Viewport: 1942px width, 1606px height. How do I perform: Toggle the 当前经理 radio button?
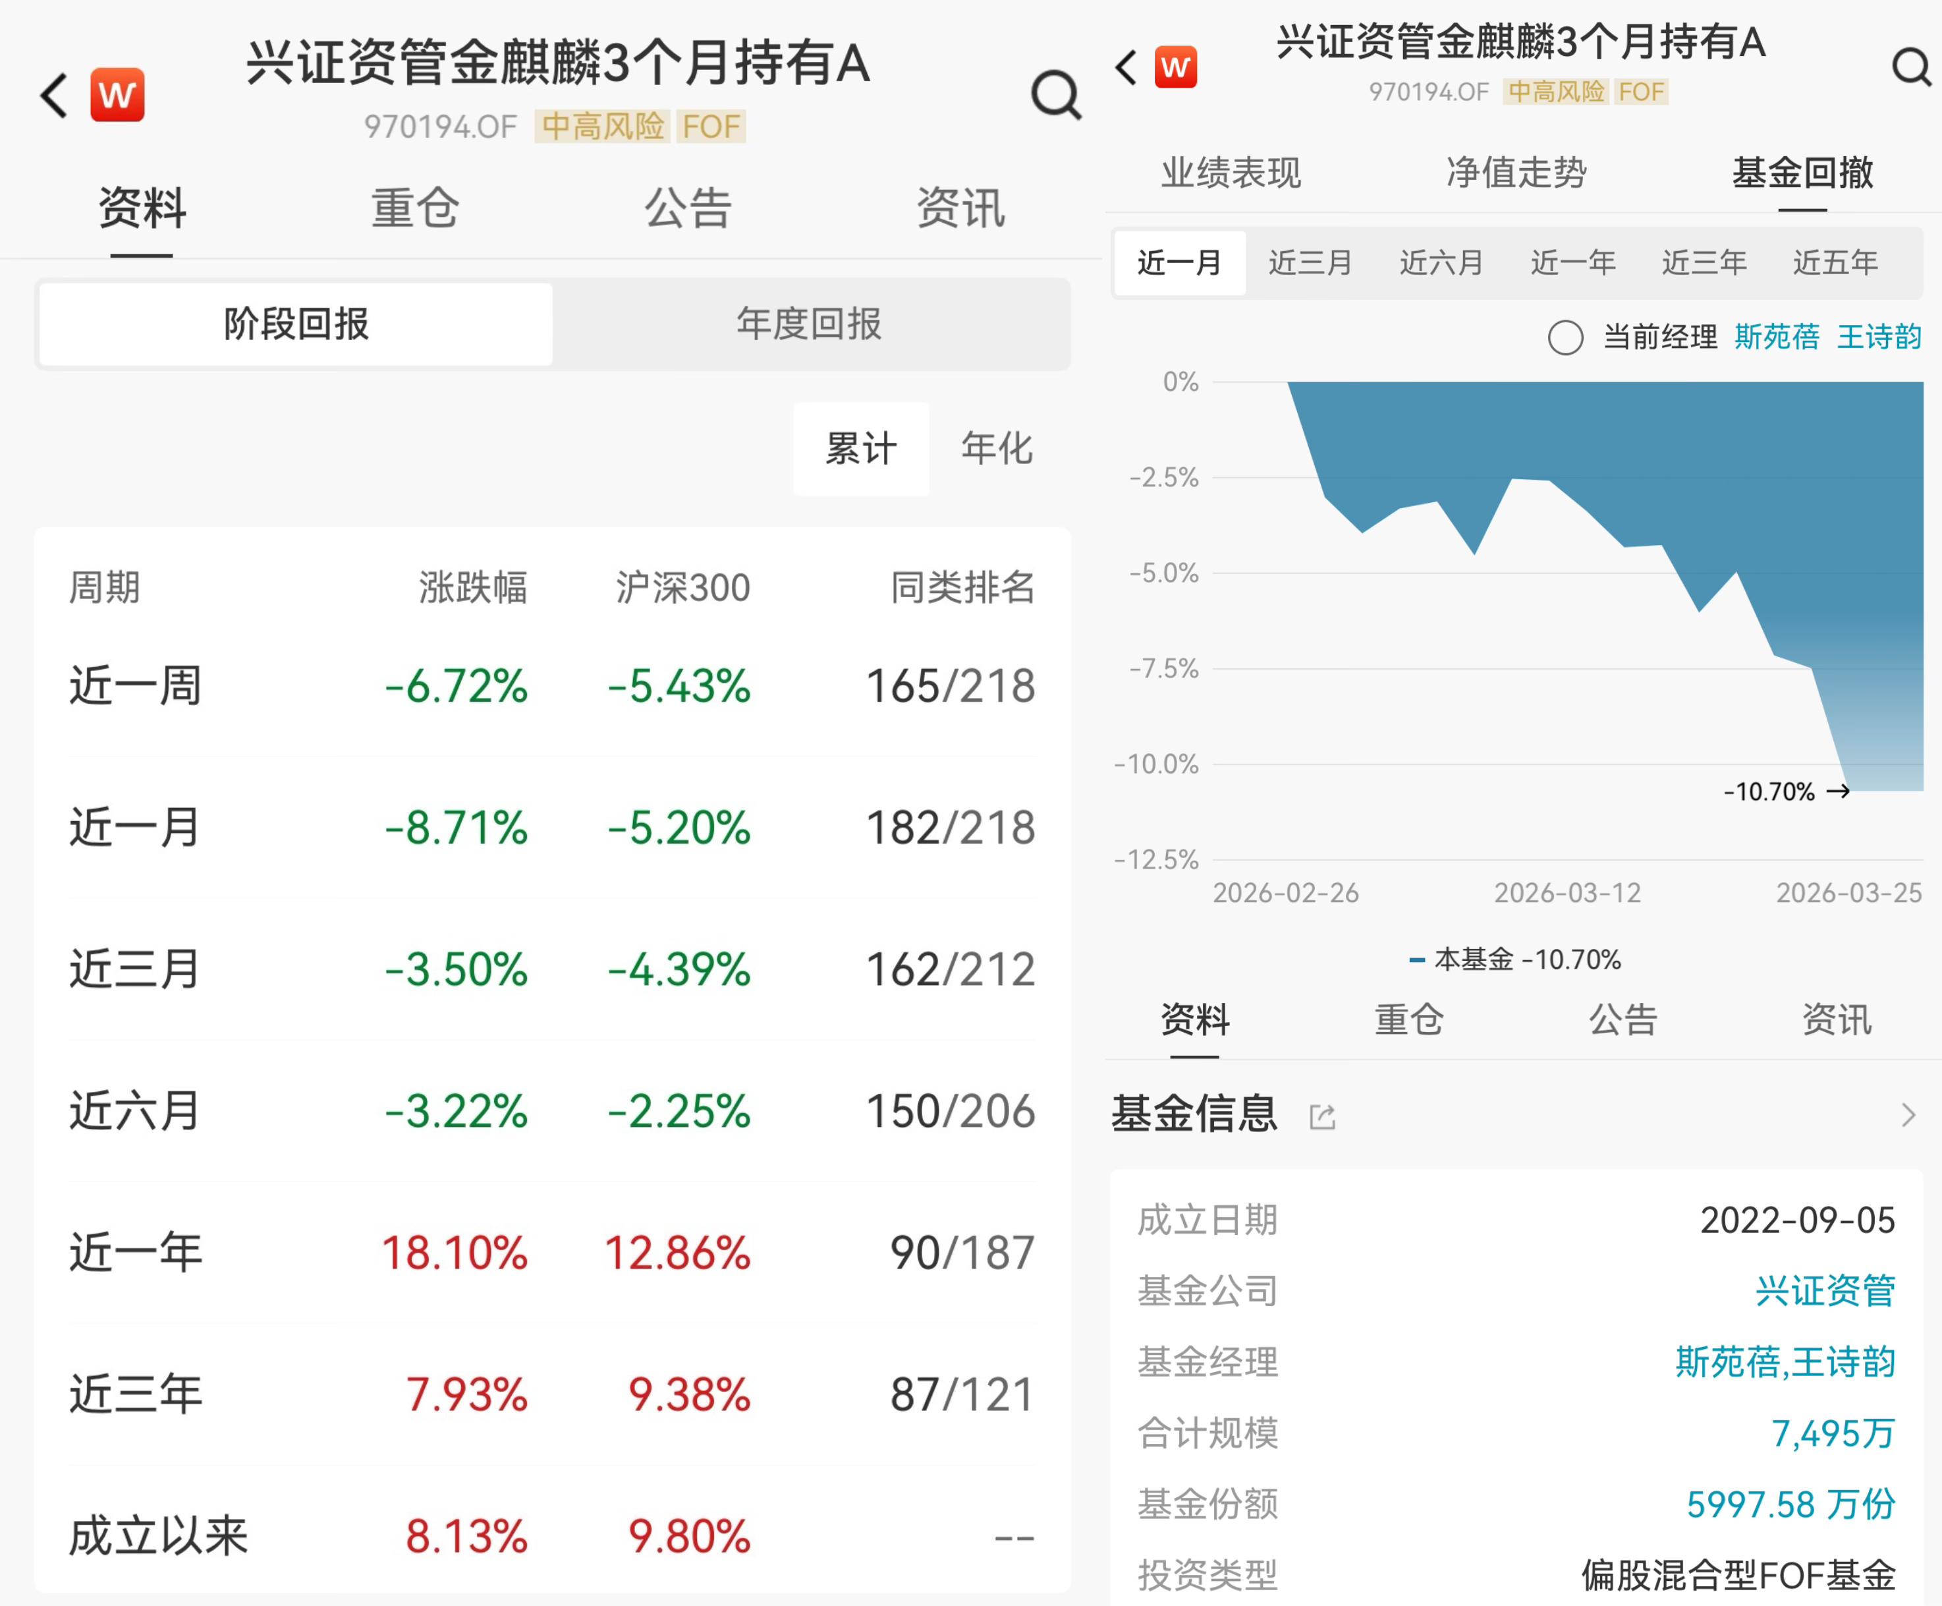[x=1565, y=337]
